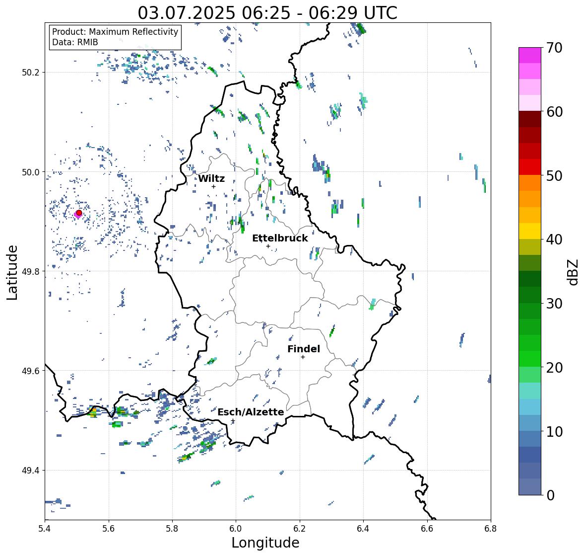Click the longitude tick label 5.4
585x555 pixels.
(45, 529)
